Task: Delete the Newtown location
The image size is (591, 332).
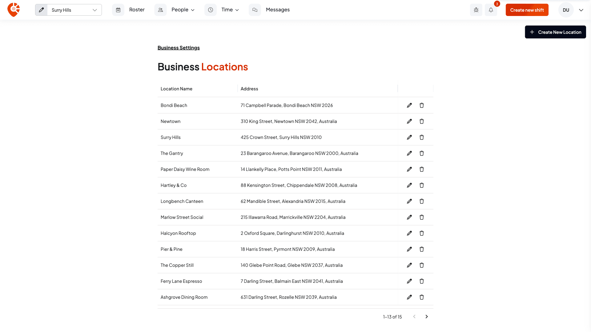Action: (x=422, y=121)
